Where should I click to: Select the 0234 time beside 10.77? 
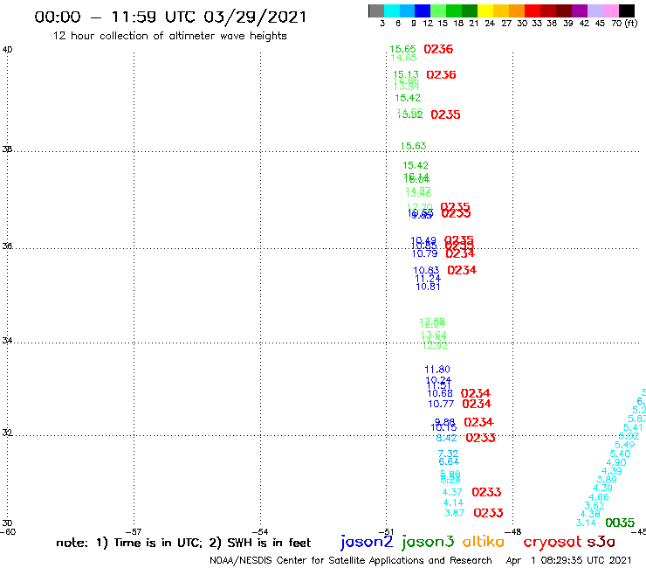477,404
